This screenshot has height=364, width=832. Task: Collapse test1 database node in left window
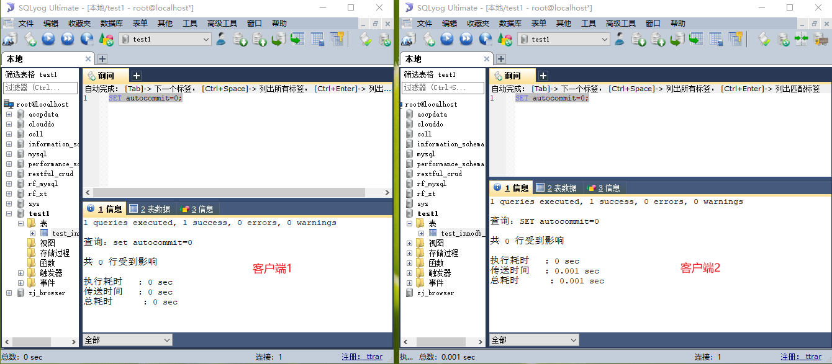pyautogui.click(x=9, y=213)
